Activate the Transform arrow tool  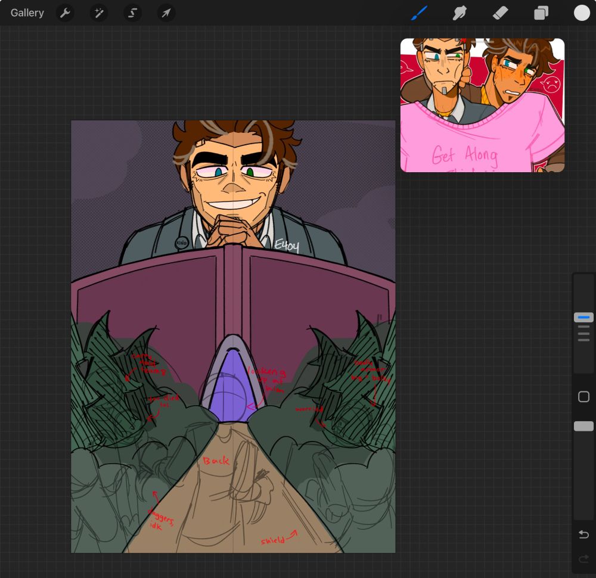(x=166, y=13)
